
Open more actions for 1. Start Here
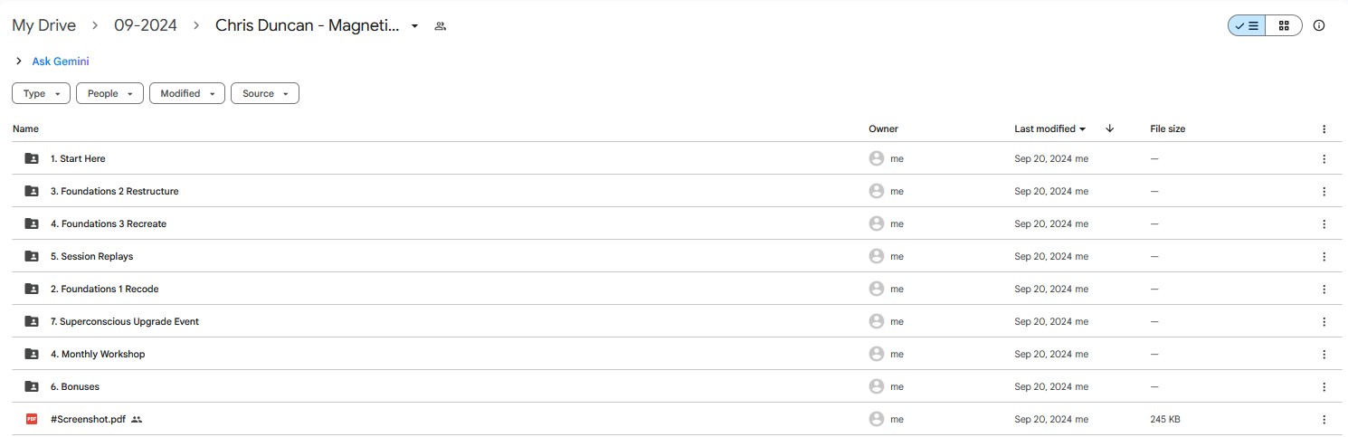click(x=1324, y=158)
